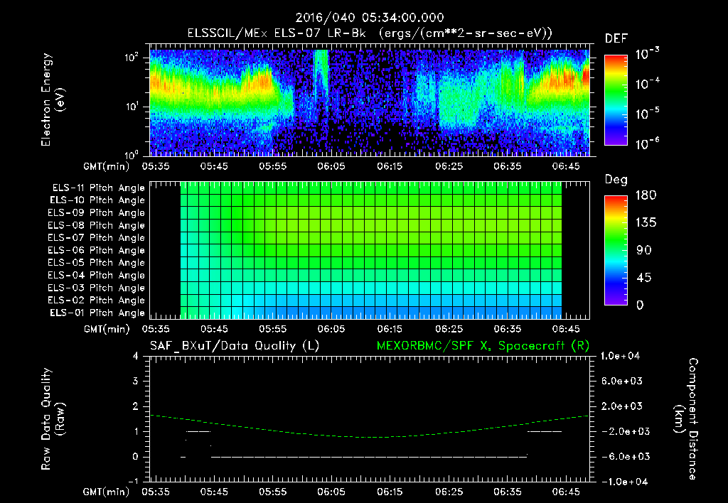Click 06:25 time label under bottom plot
728x503 pixels.
(x=449, y=492)
